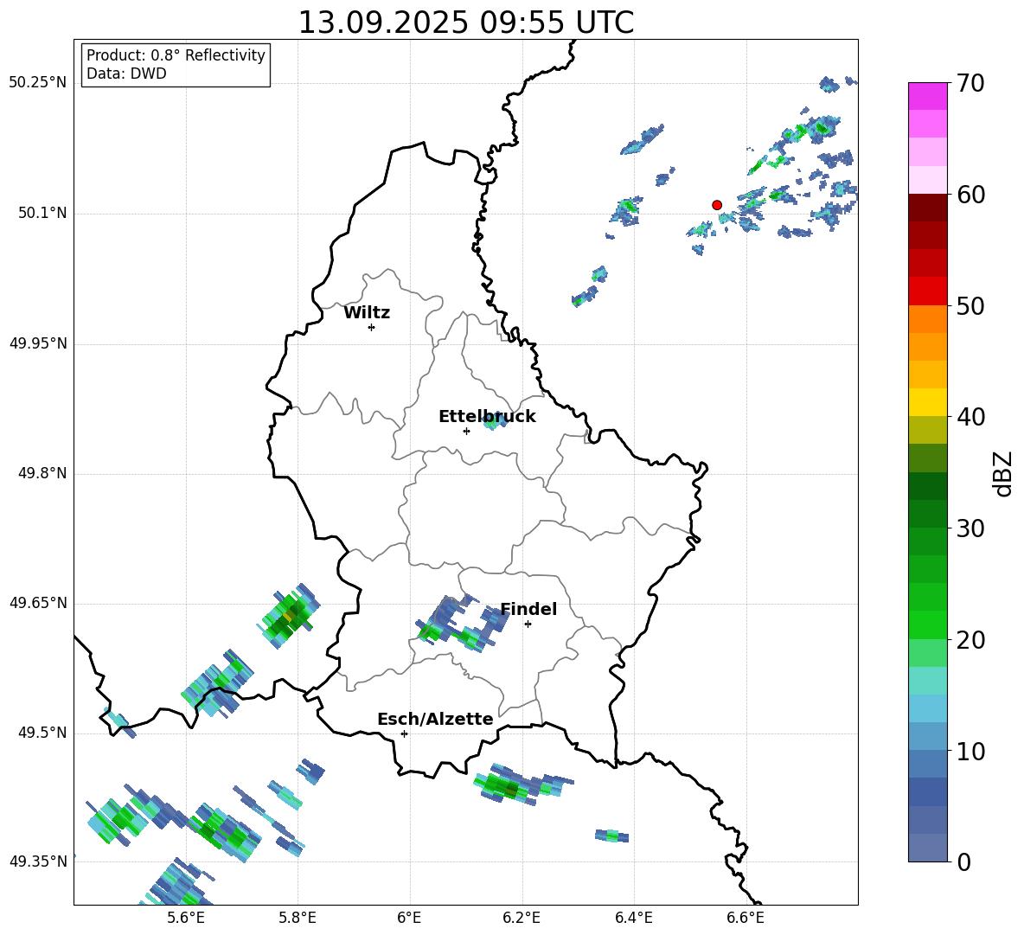The width and height of the screenshot is (1024, 935).
Task: Click the 60 colorbar tick label
Action: (970, 195)
